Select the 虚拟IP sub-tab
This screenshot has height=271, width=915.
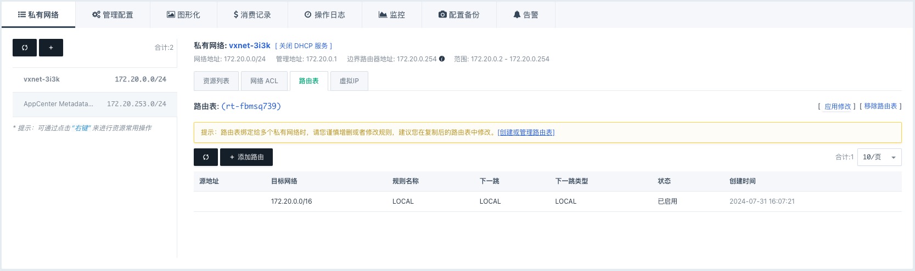coord(349,81)
